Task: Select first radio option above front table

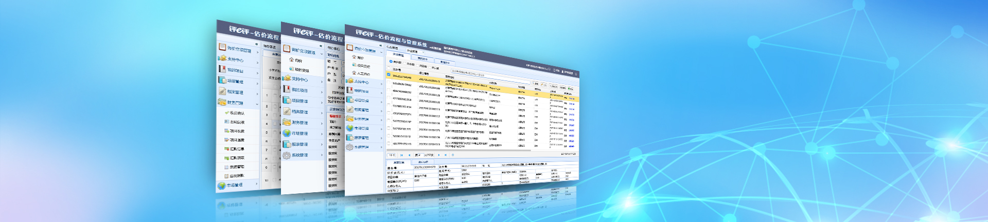Action: [391, 62]
